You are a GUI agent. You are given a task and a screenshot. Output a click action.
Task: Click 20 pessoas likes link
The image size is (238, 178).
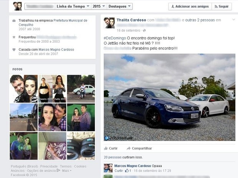point(112,157)
